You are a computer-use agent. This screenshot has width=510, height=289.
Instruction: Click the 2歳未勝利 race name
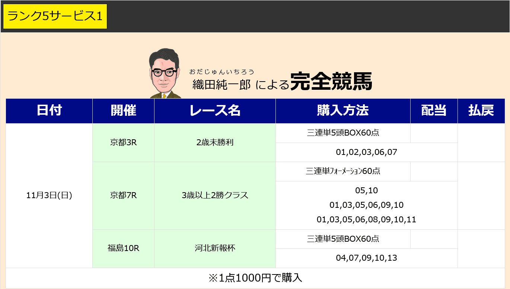(x=215, y=143)
